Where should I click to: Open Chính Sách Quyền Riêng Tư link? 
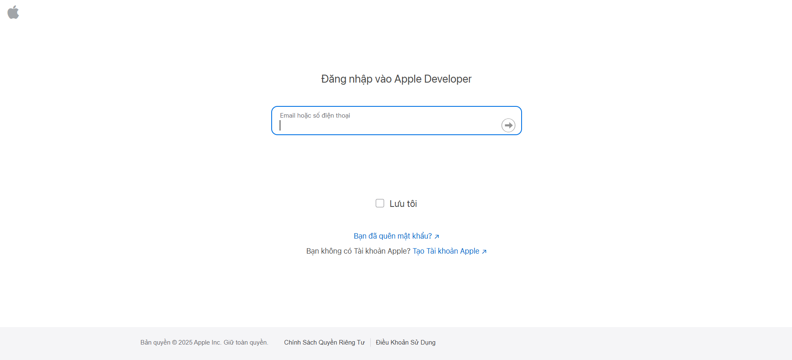pyautogui.click(x=324, y=342)
